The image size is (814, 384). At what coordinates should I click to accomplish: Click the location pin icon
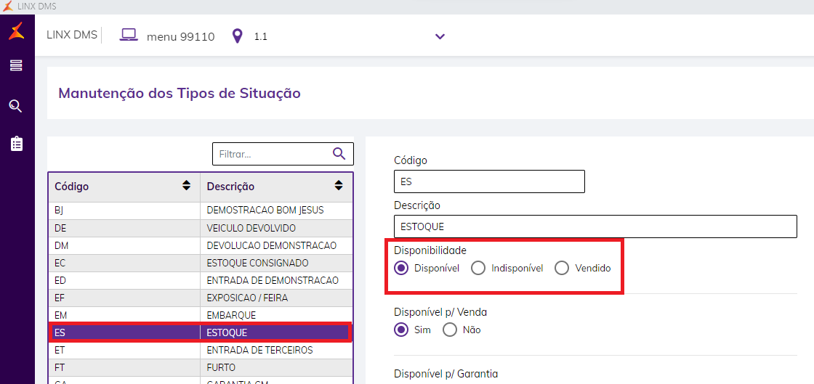(x=237, y=36)
